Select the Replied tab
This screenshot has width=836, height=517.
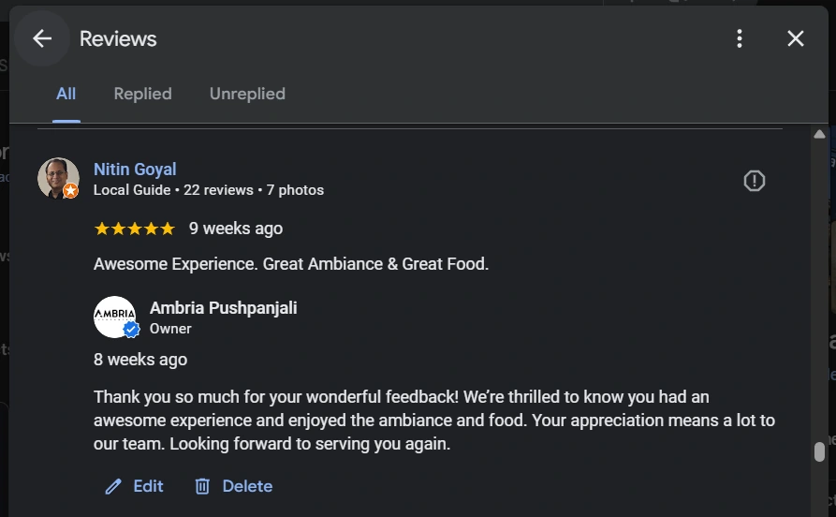tap(142, 94)
